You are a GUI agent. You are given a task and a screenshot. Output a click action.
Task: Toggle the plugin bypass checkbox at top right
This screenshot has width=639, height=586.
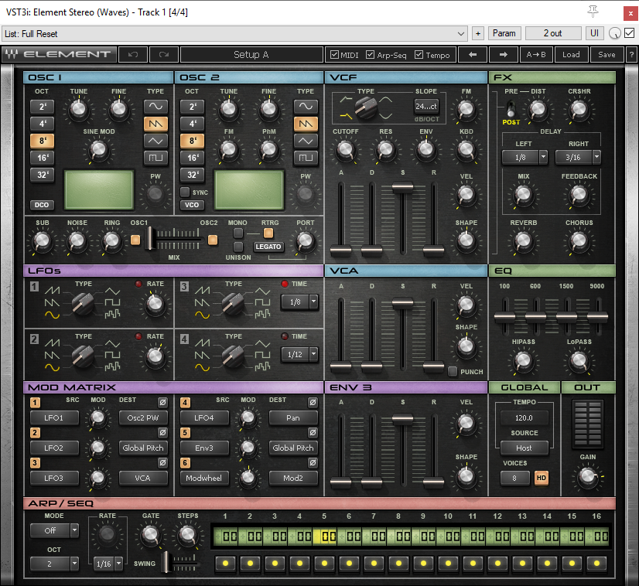click(x=629, y=33)
